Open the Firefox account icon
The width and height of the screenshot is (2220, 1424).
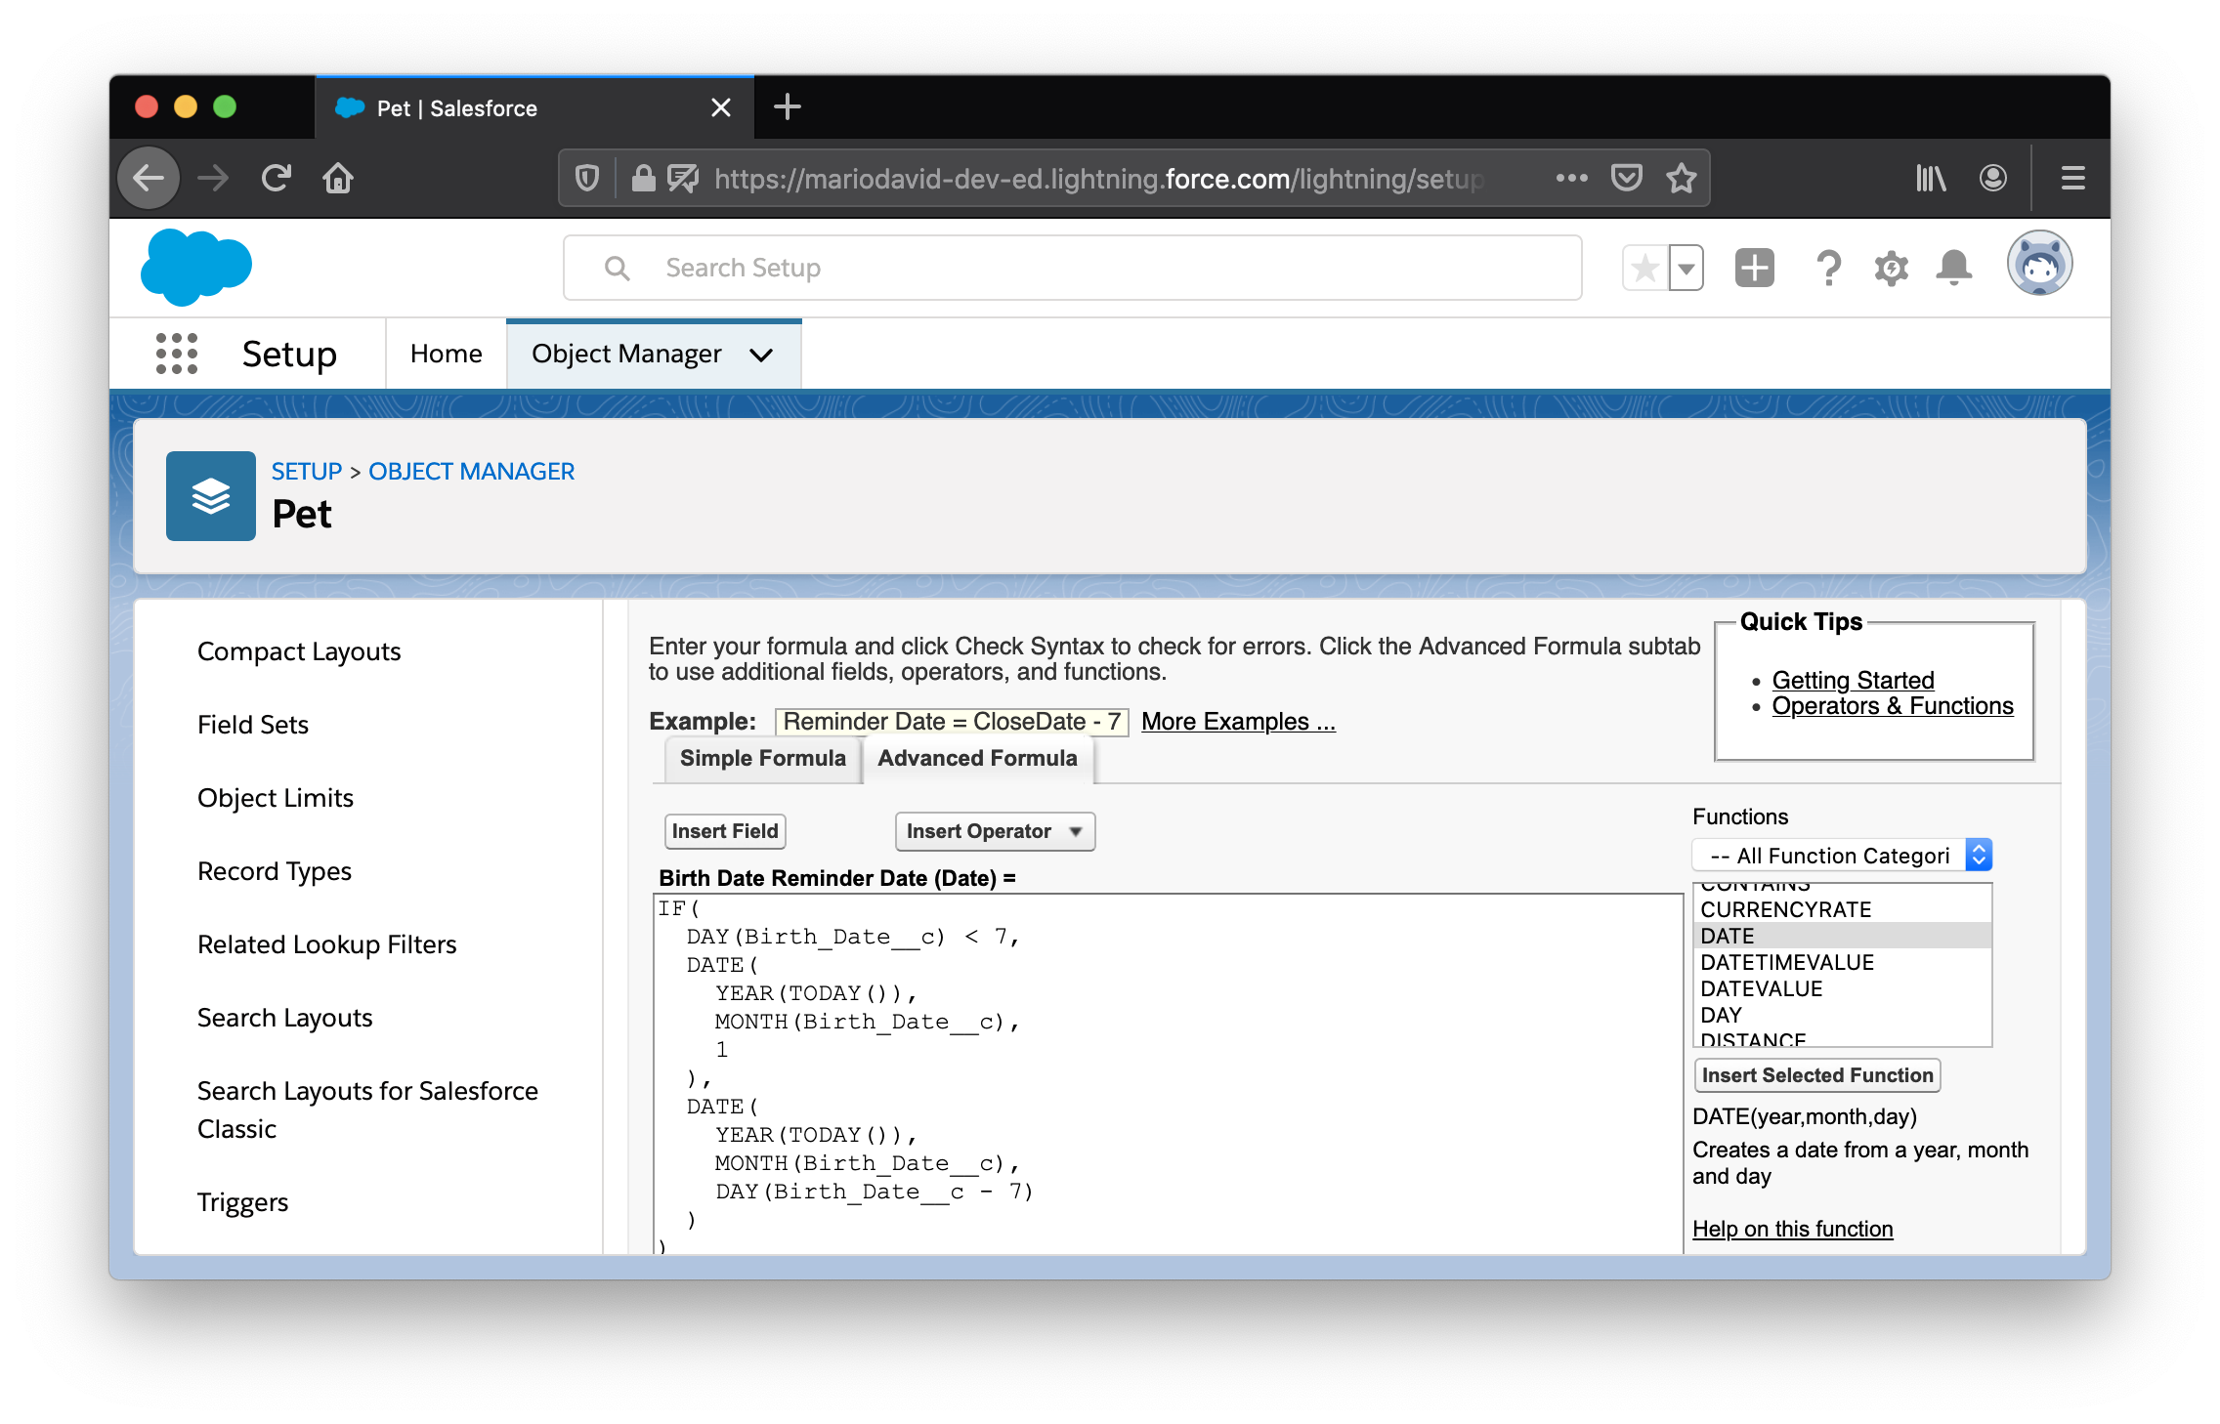coord(1993,179)
